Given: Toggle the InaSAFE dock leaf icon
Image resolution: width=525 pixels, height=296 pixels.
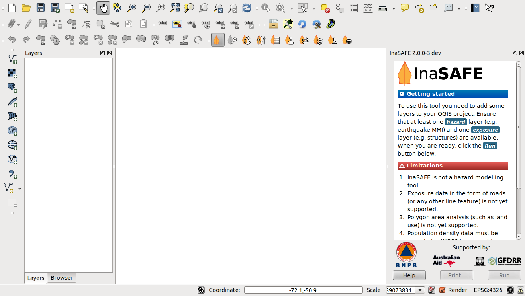Looking at the screenshot, I should pyautogui.click(x=217, y=40).
